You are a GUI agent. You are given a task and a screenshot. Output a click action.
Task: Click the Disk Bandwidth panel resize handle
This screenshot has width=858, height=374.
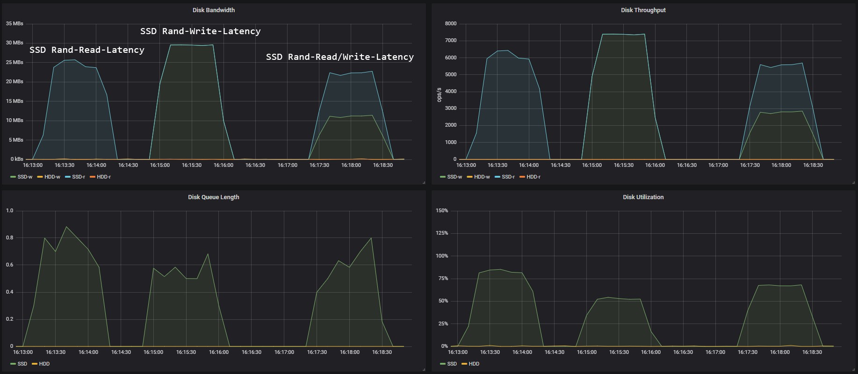click(424, 182)
